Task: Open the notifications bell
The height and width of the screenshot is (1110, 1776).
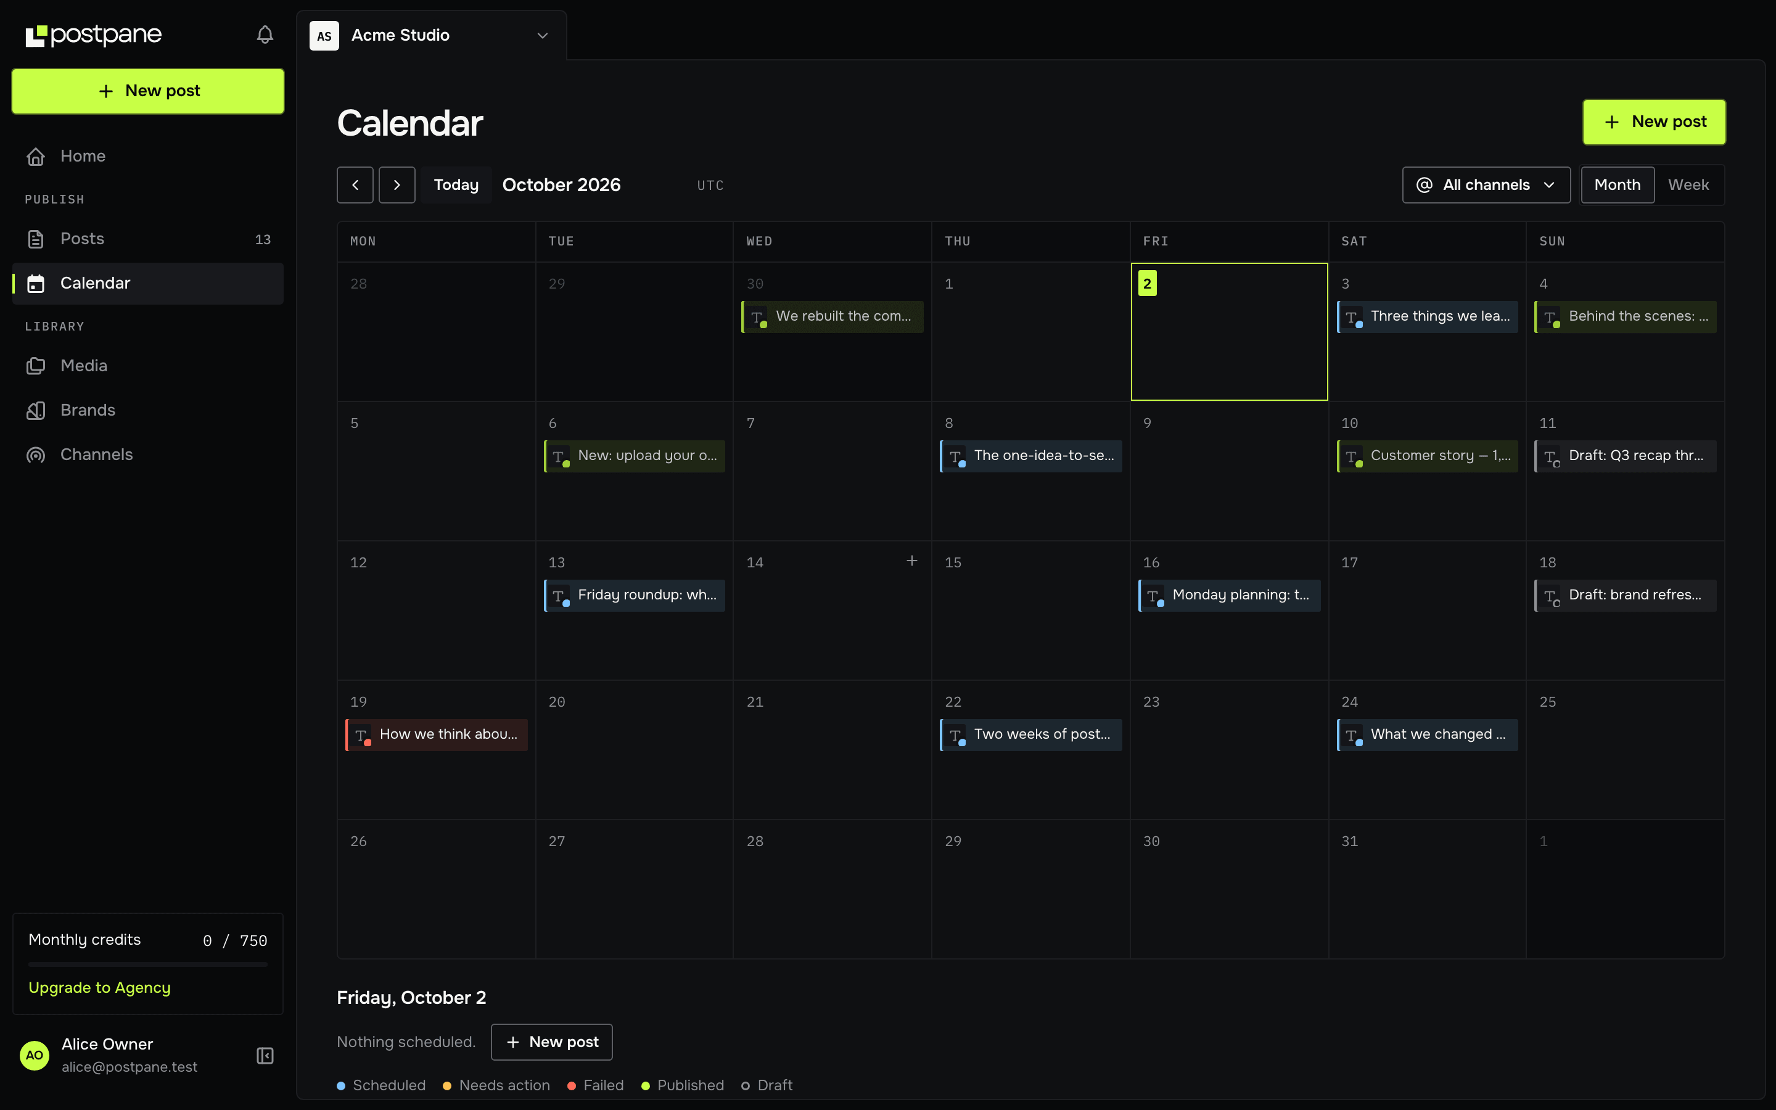Action: point(265,35)
